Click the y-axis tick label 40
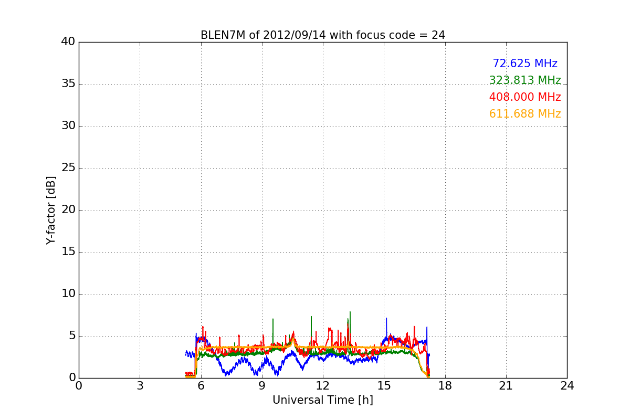This screenshot has width=630, height=420. point(68,42)
